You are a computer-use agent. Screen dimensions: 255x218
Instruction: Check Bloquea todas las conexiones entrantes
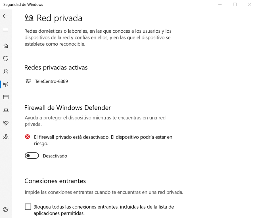point(28,207)
